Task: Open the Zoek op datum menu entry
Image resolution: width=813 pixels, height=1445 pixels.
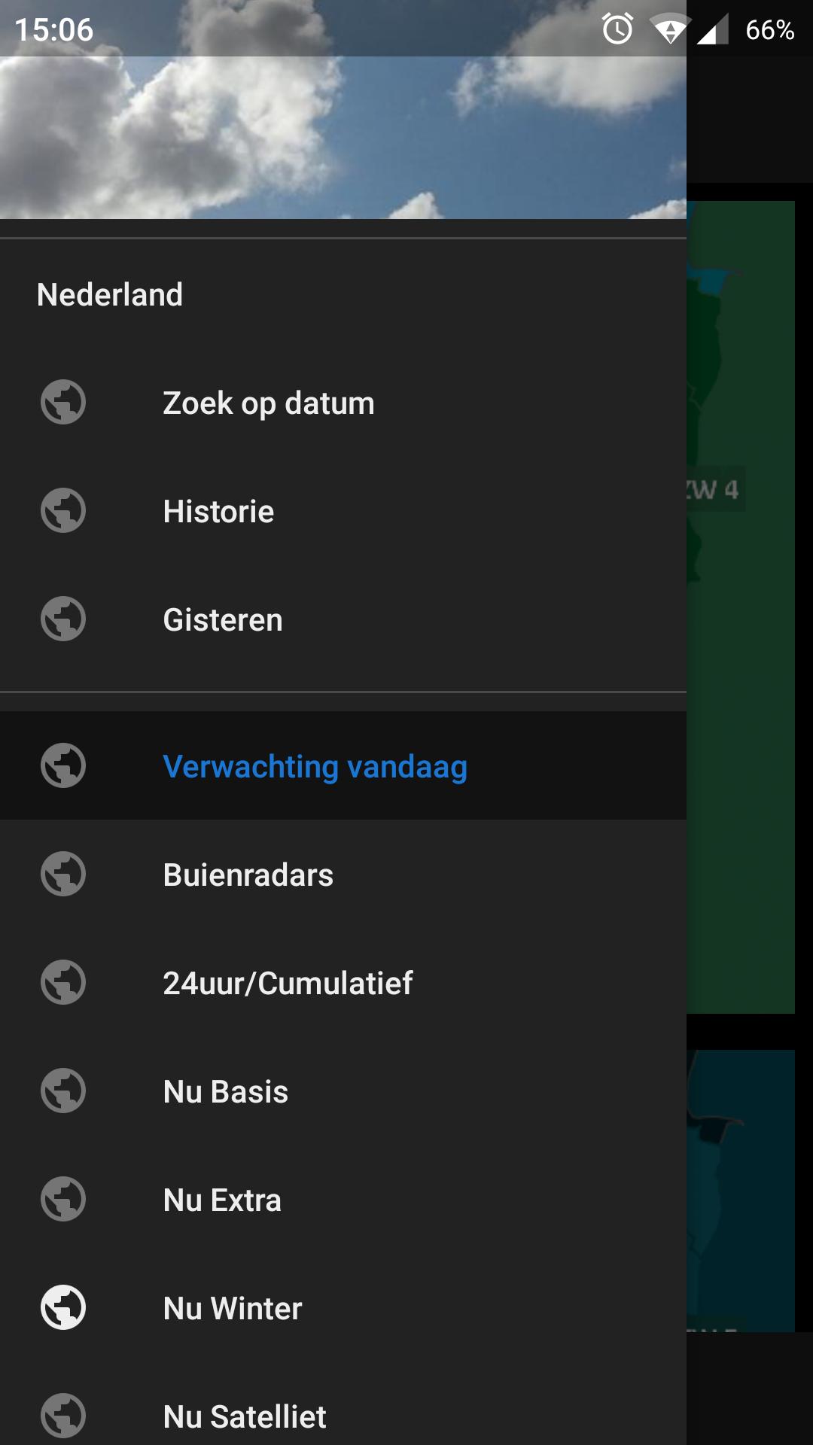Action: pyautogui.click(x=269, y=402)
